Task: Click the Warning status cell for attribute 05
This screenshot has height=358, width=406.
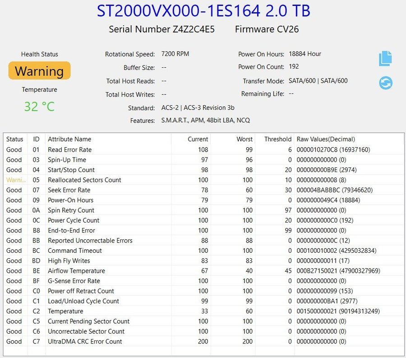Action: [x=16, y=180]
